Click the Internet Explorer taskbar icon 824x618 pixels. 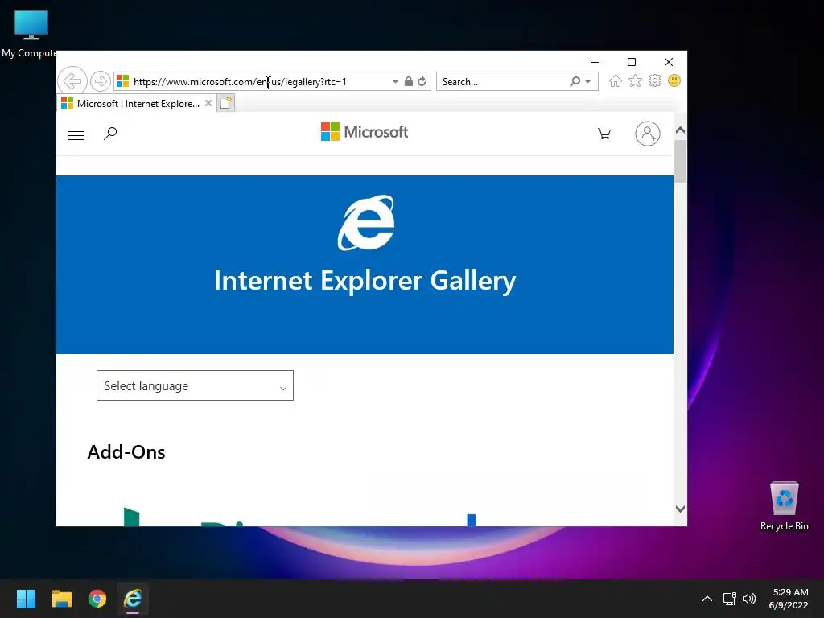pyautogui.click(x=133, y=599)
